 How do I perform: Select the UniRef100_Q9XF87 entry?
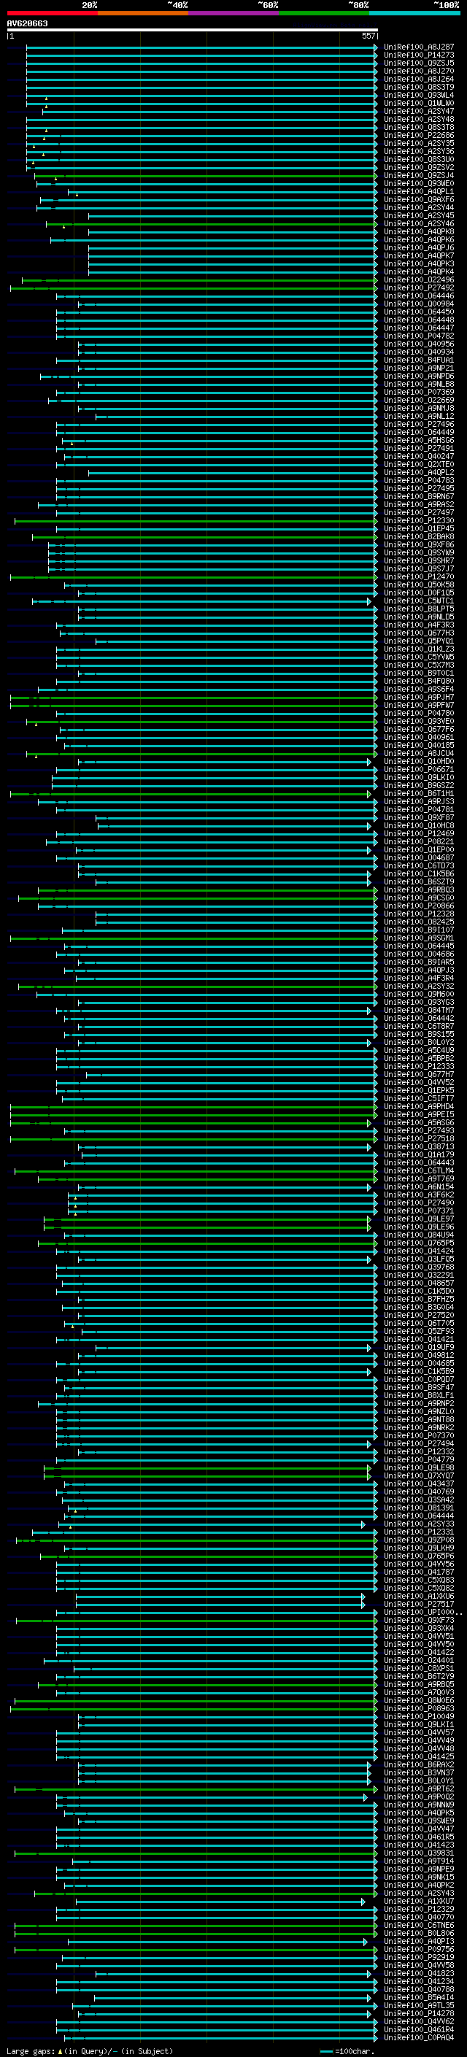(418, 818)
